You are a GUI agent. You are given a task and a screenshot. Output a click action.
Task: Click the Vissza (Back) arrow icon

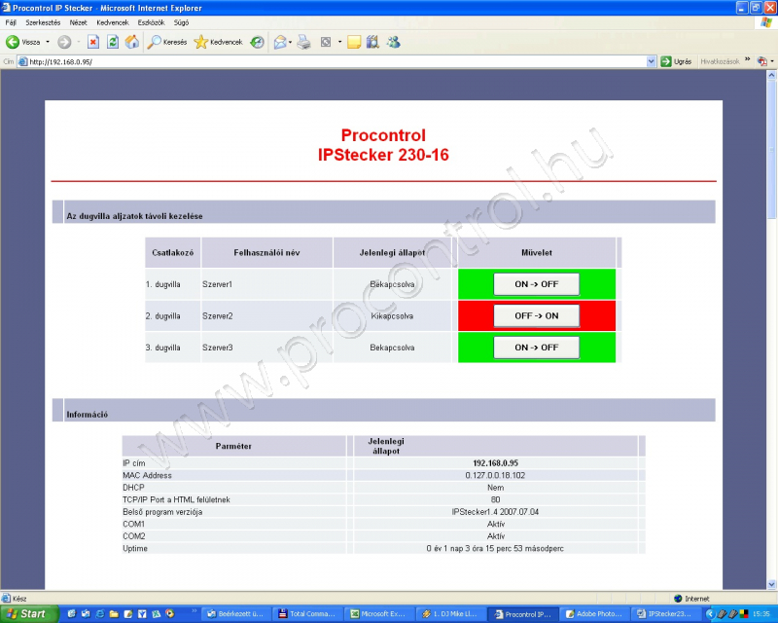13,42
